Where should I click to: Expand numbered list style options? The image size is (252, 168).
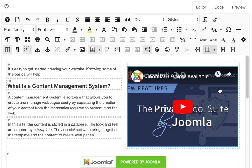(171, 30)
